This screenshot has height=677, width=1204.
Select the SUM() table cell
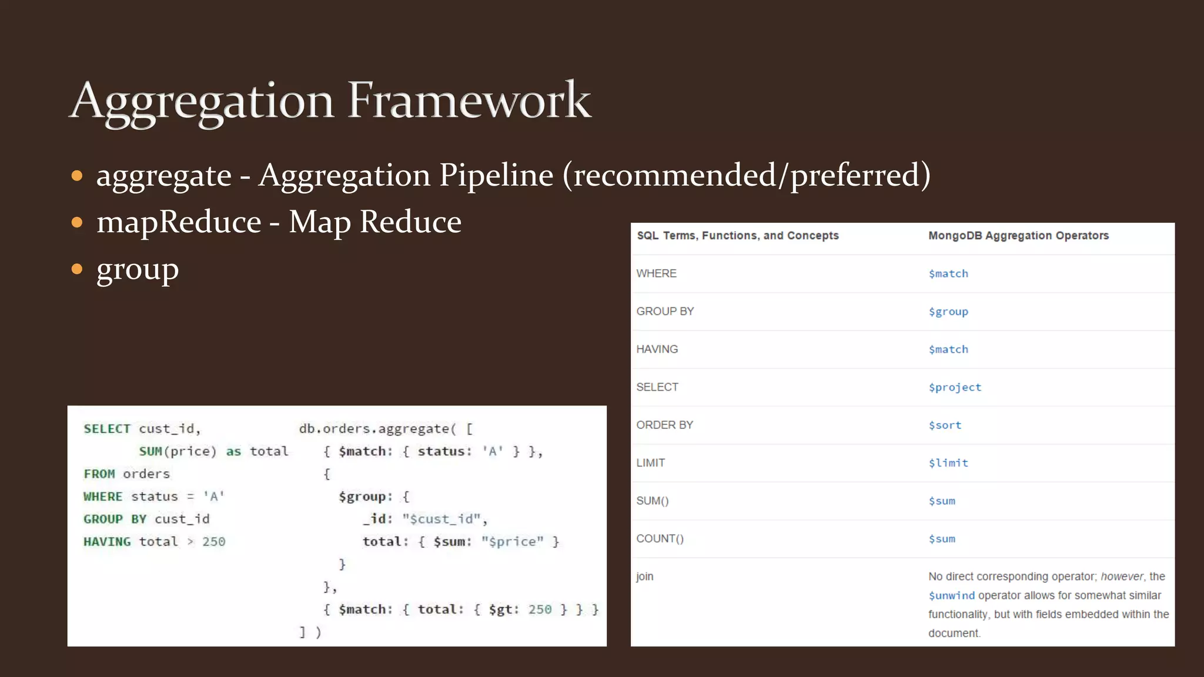[653, 501]
